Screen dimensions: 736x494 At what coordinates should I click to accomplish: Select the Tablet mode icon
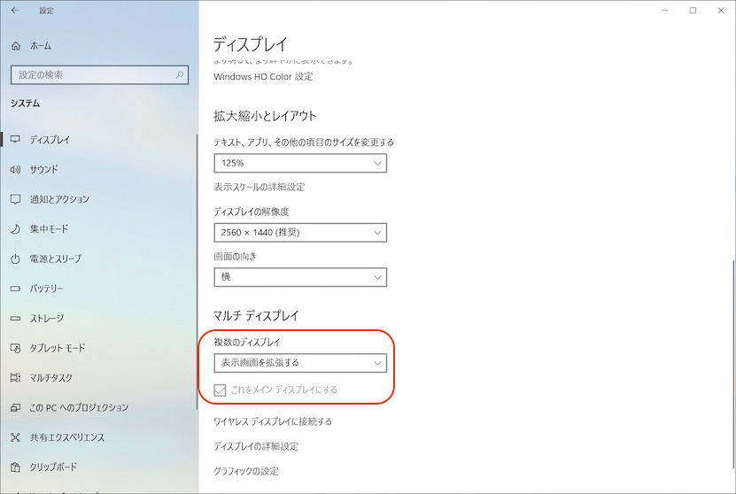tap(15, 348)
